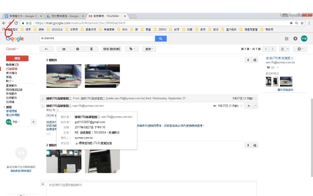Download all attachments of the first message

[248, 60]
